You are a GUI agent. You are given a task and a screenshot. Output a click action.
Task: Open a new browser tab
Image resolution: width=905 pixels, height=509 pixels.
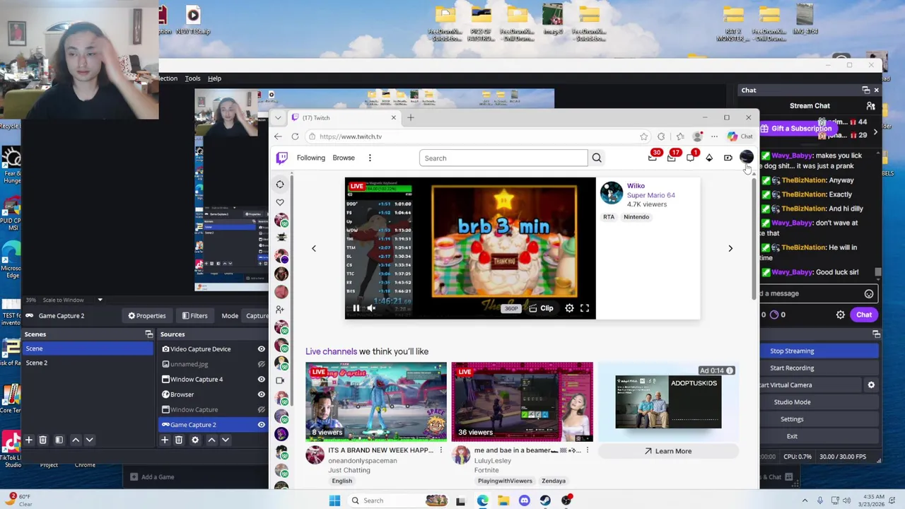pyautogui.click(x=411, y=117)
